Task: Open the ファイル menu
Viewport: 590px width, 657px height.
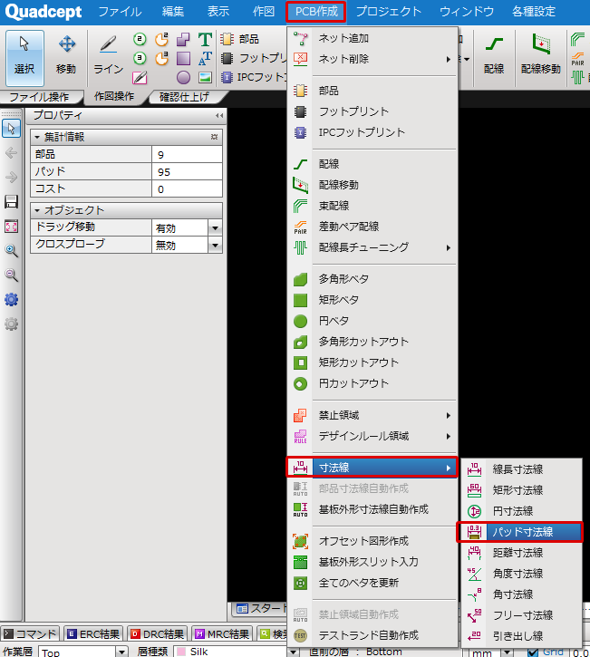Action: click(x=120, y=12)
